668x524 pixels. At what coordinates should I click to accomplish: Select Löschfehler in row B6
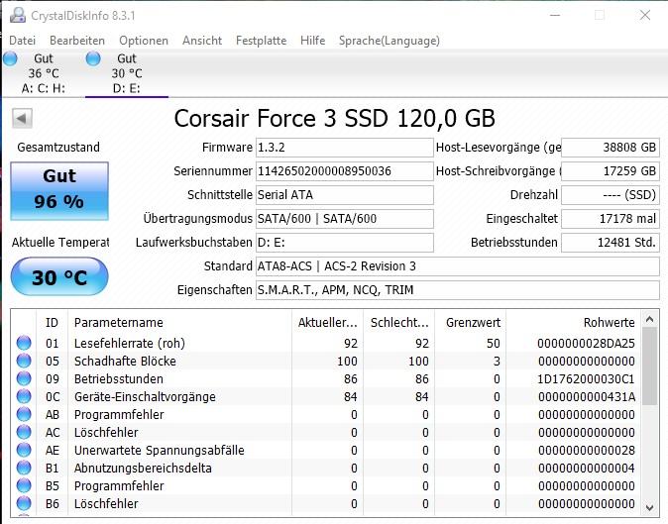coord(106,504)
